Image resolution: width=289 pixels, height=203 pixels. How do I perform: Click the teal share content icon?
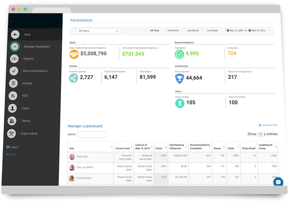tap(74, 78)
